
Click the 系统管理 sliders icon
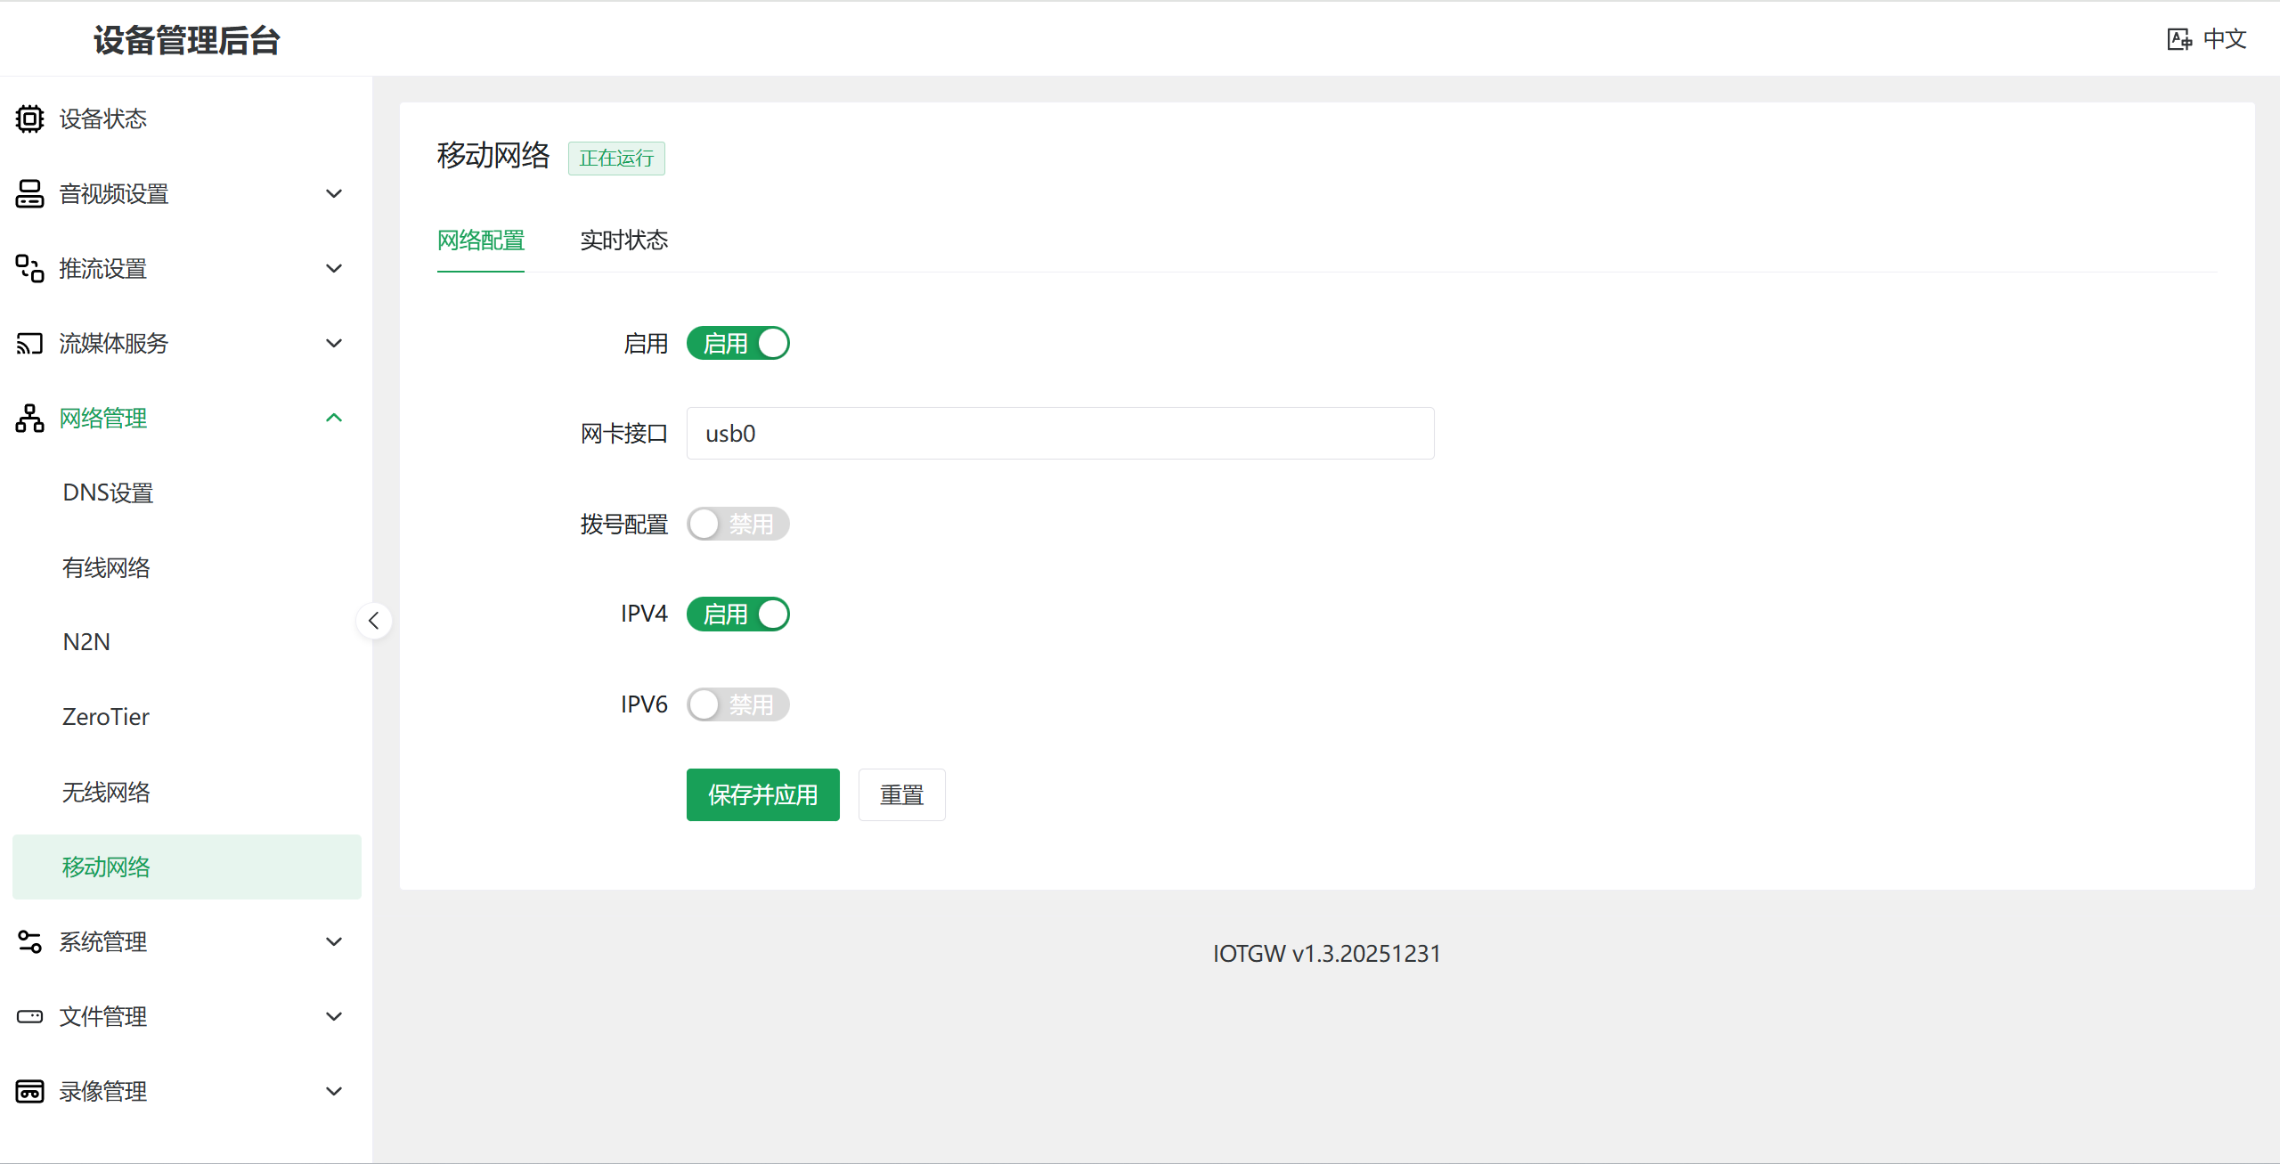point(29,941)
